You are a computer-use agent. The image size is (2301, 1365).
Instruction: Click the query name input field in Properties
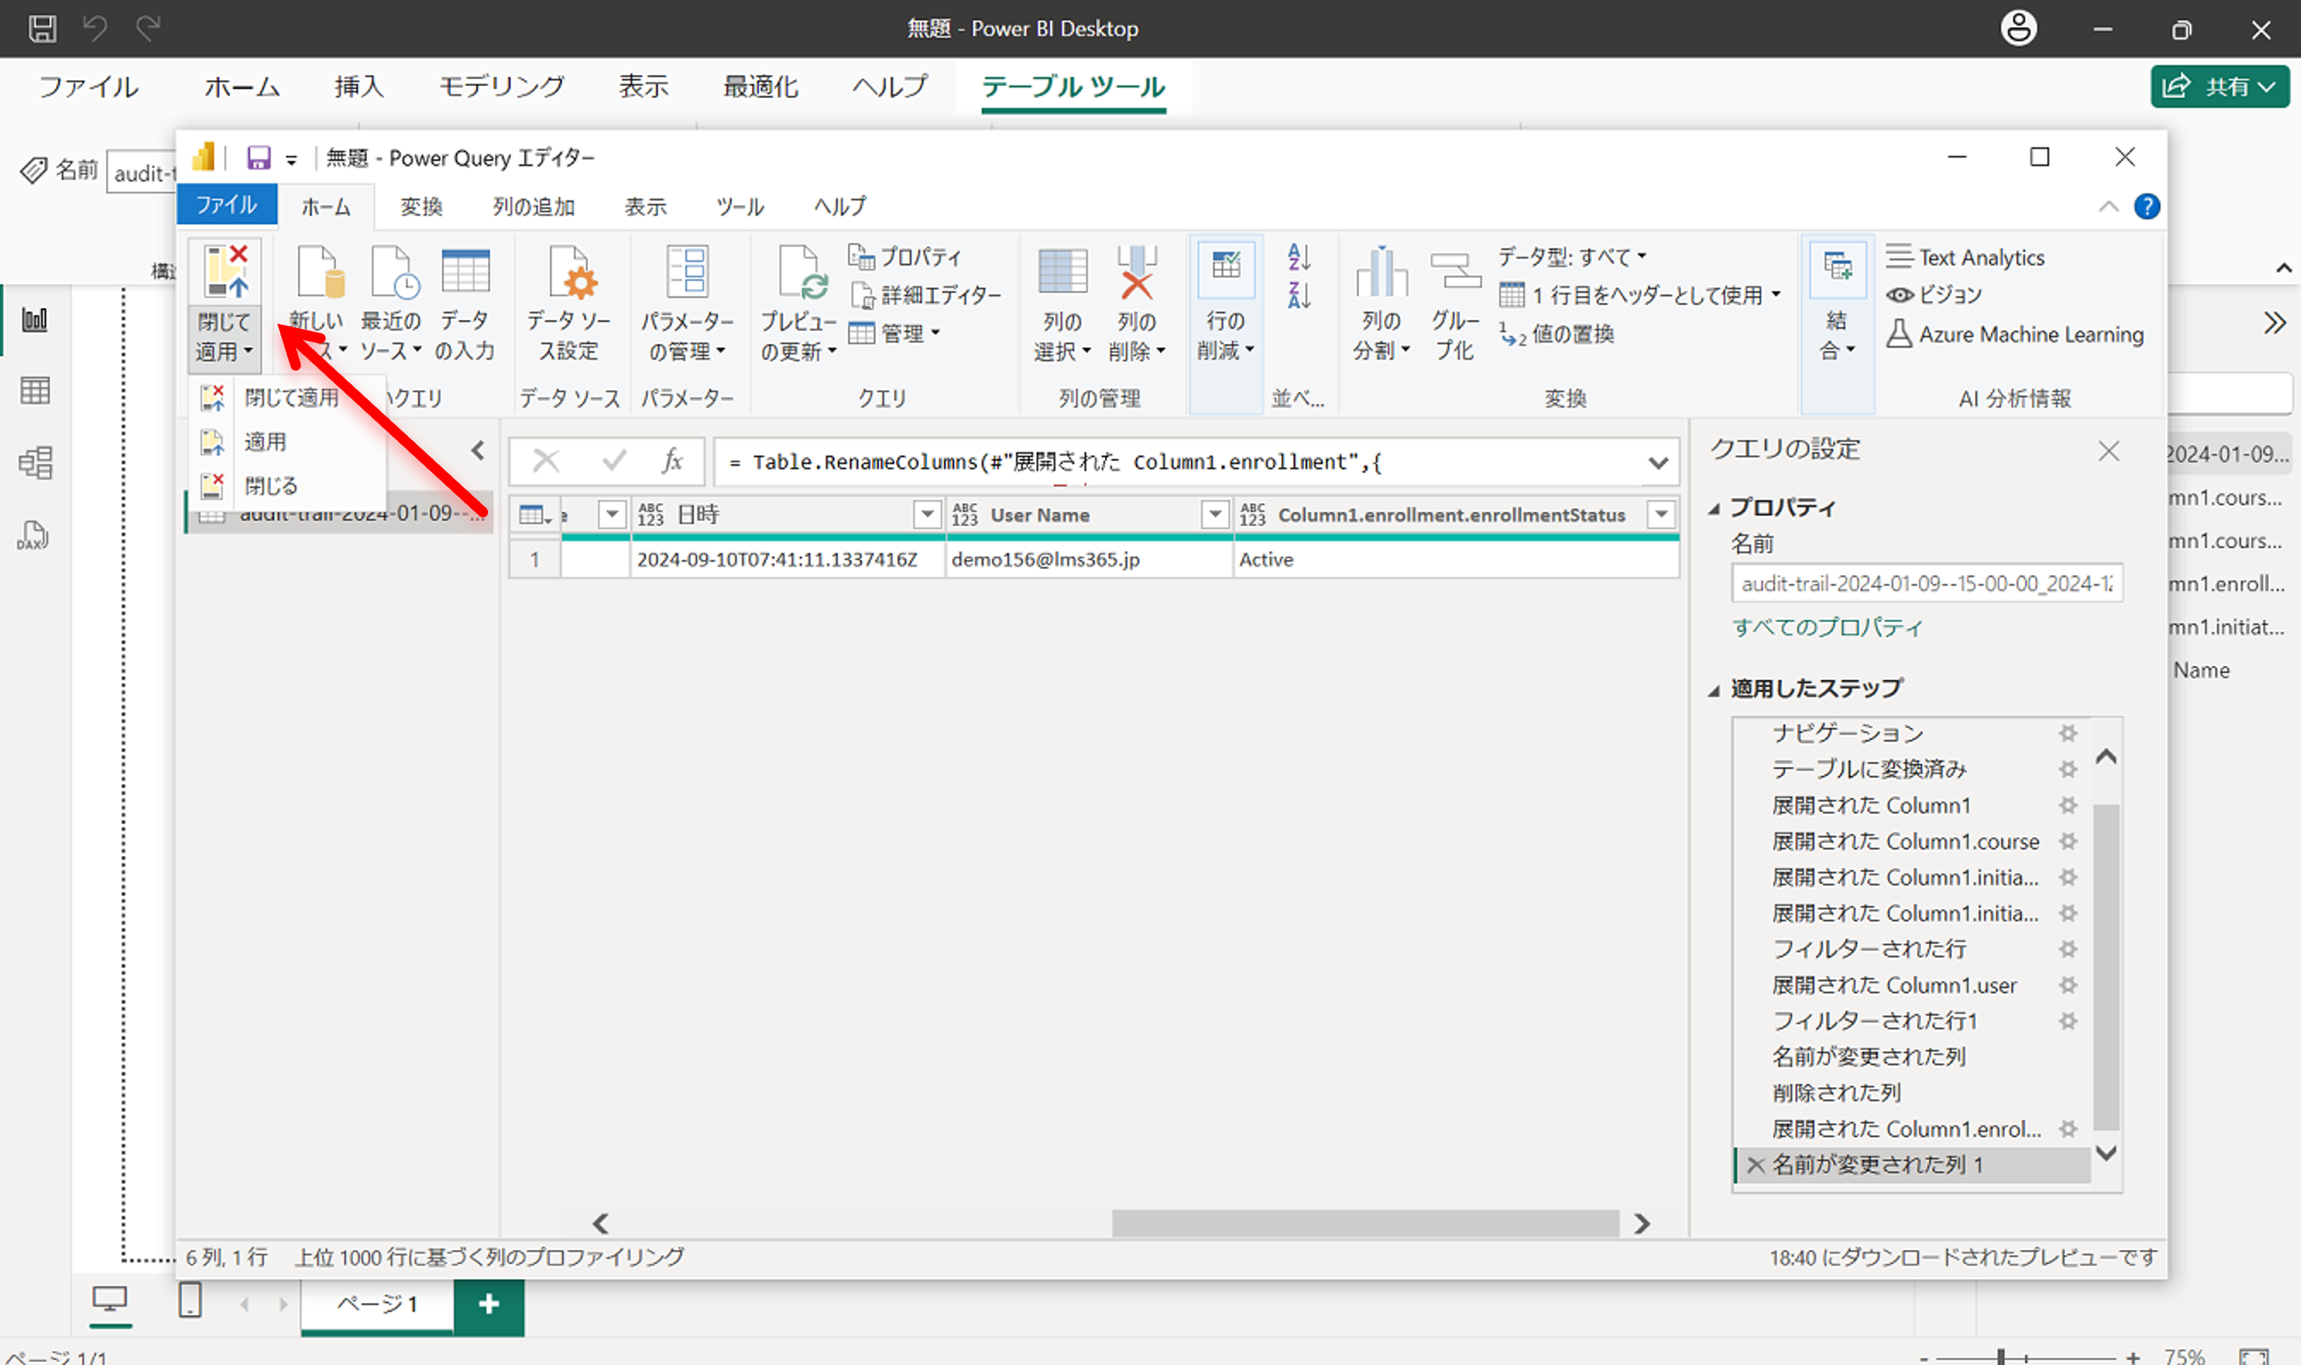1926,583
